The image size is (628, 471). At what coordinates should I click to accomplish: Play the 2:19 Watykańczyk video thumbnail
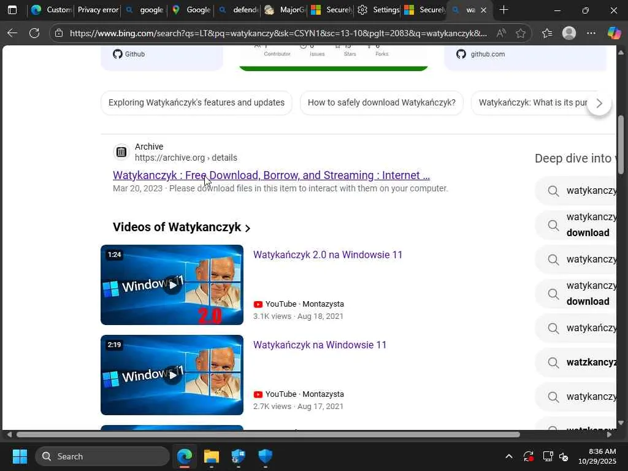[x=172, y=375]
